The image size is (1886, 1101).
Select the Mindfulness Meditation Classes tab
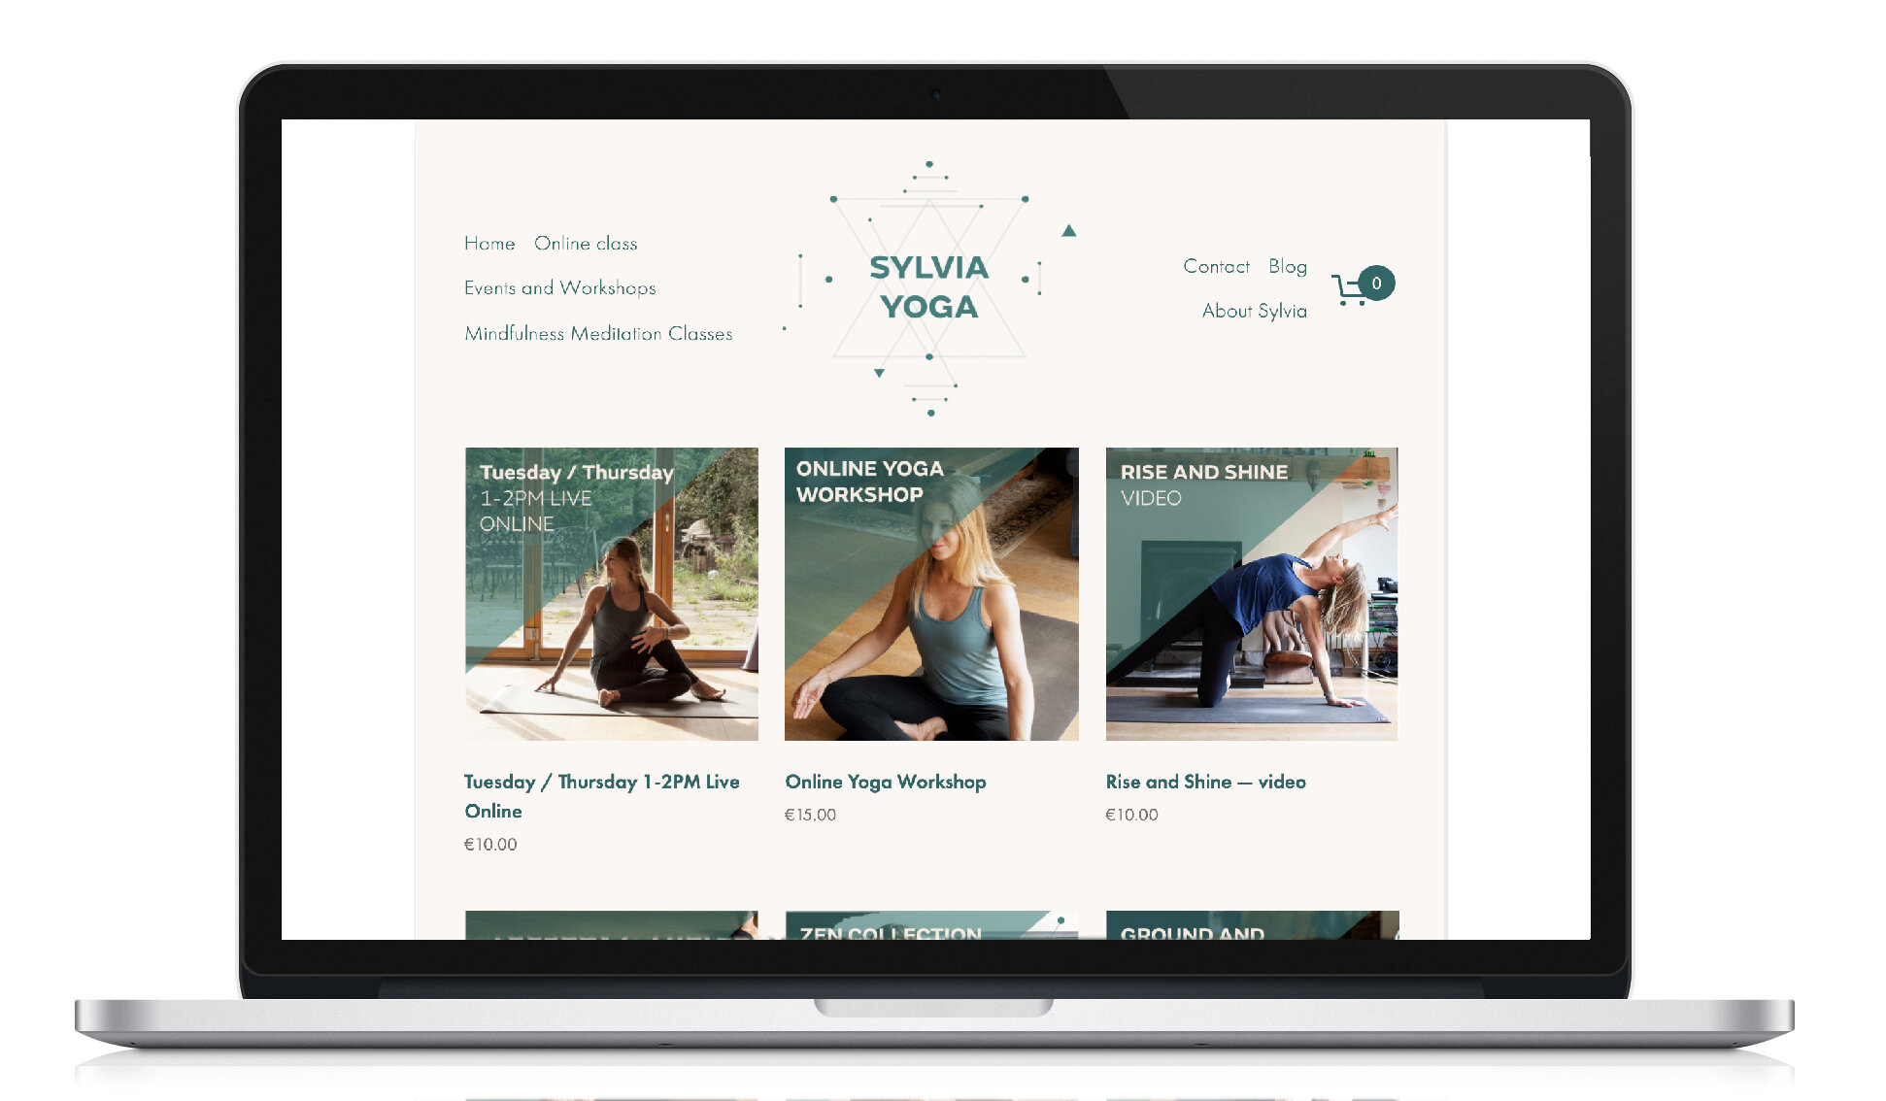point(597,333)
